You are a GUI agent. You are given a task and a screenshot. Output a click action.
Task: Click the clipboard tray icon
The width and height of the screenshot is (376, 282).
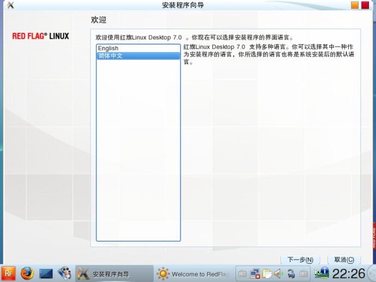tap(266, 273)
